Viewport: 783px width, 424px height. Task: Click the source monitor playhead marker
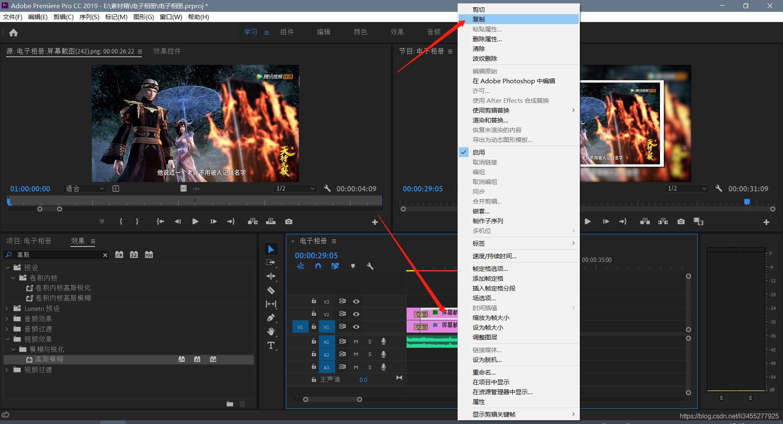point(9,202)
